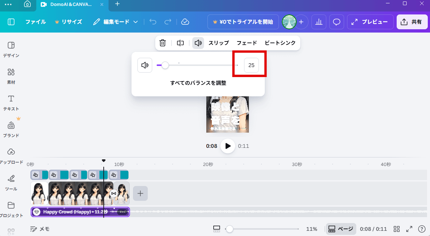Switch to ページ view at the bottom

[341, 229]
